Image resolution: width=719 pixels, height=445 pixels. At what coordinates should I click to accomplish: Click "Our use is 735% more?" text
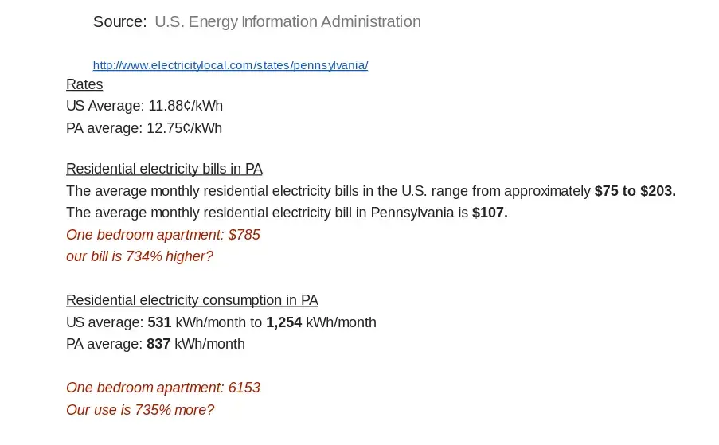coord(140,410)
